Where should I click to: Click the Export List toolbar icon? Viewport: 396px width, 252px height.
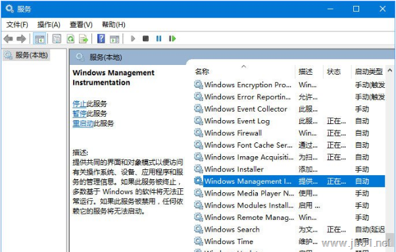pyautogui.click(x=84, y=39)
